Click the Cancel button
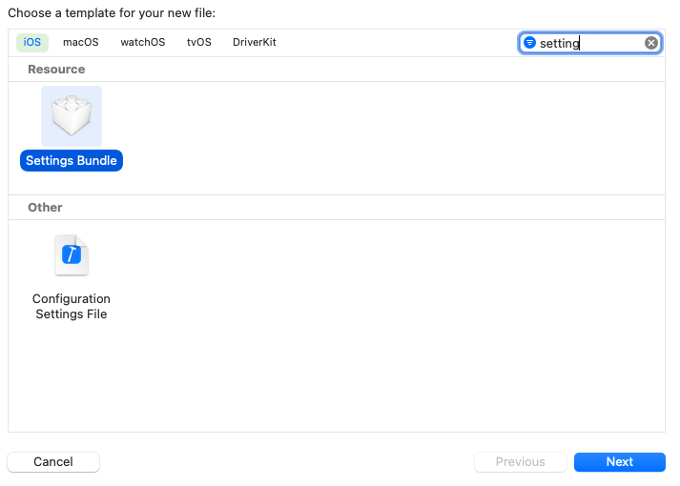Screen dimensions: 680x486 pos(53,462)
